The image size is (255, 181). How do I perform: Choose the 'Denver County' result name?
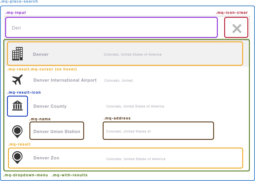(x=50, y=106)
